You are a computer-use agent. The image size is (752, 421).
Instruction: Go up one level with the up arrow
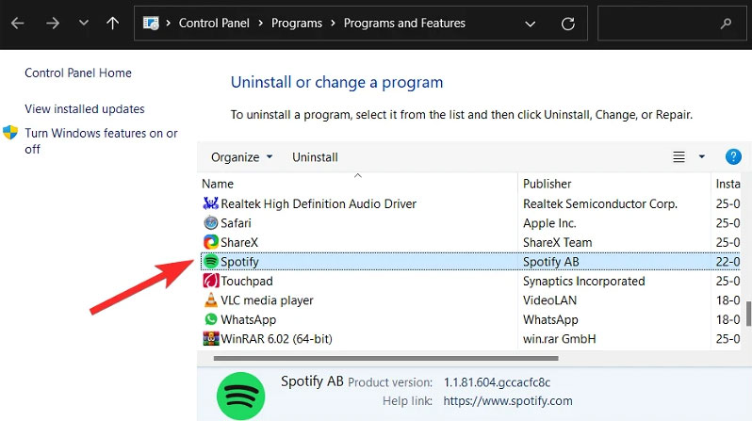click(x=113, y=23)
